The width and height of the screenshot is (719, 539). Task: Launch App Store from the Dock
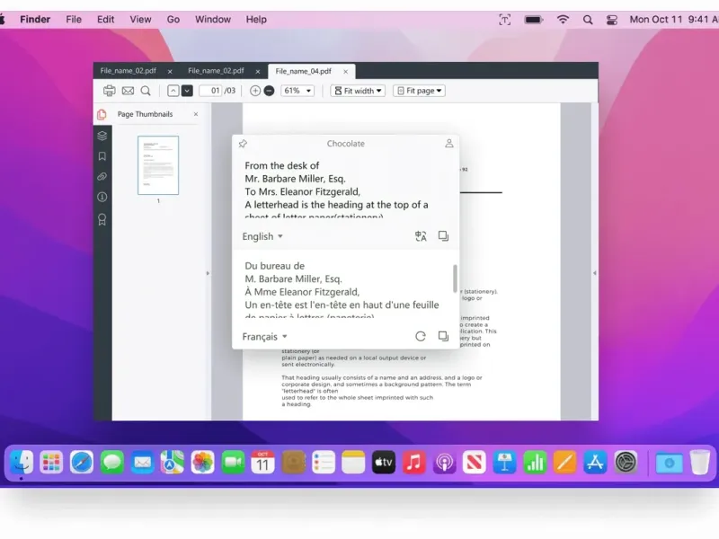click(x=595, y=462)
